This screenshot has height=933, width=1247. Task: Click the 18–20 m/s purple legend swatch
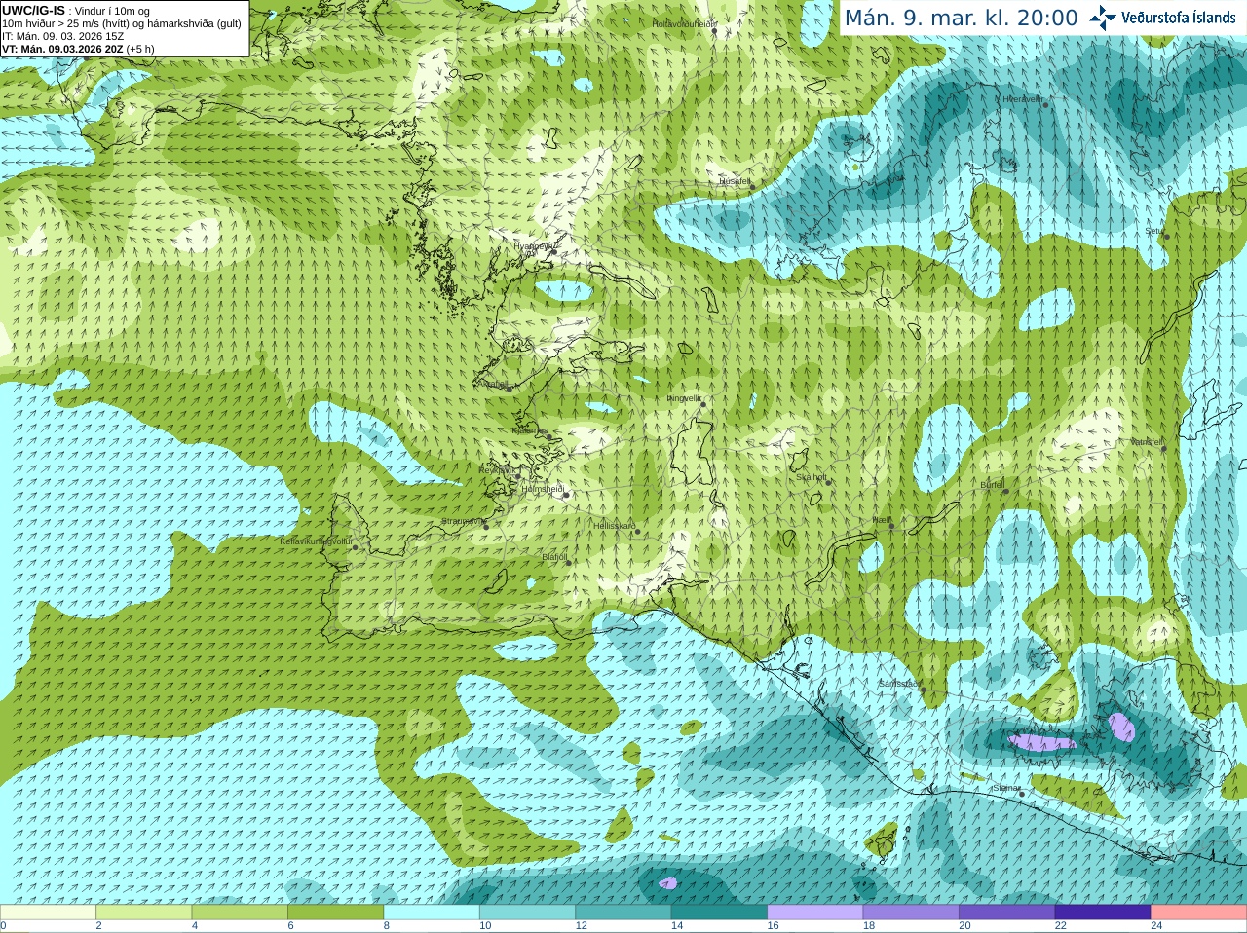[x=911, y=913]
